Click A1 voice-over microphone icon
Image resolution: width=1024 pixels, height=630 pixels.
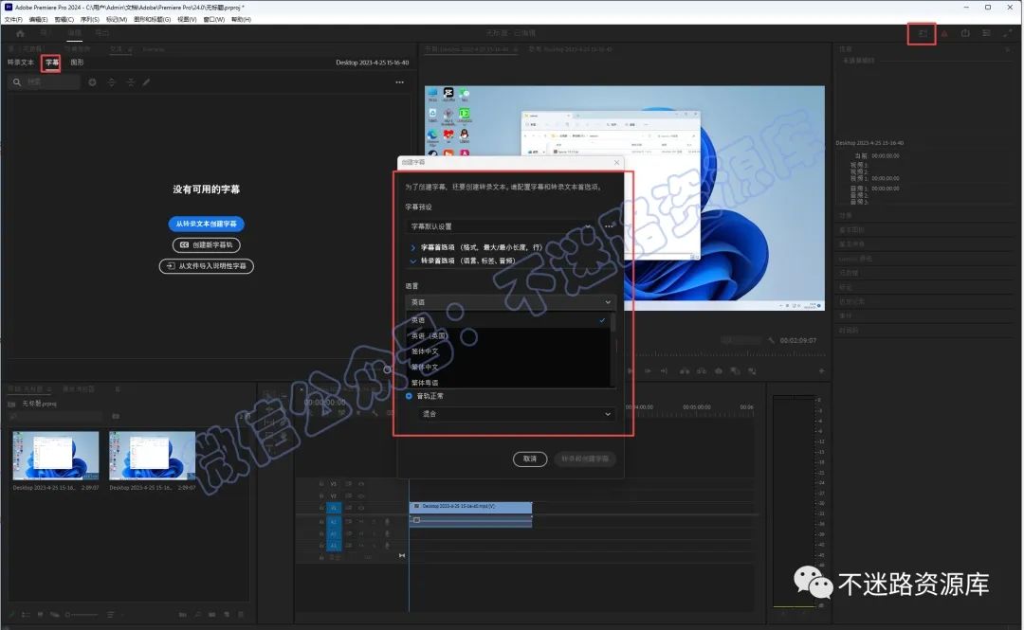pyautogui.click(x=387, y=522)
